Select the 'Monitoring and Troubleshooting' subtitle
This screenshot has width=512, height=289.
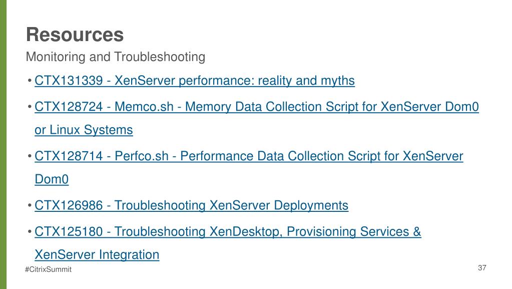point(116,57)
